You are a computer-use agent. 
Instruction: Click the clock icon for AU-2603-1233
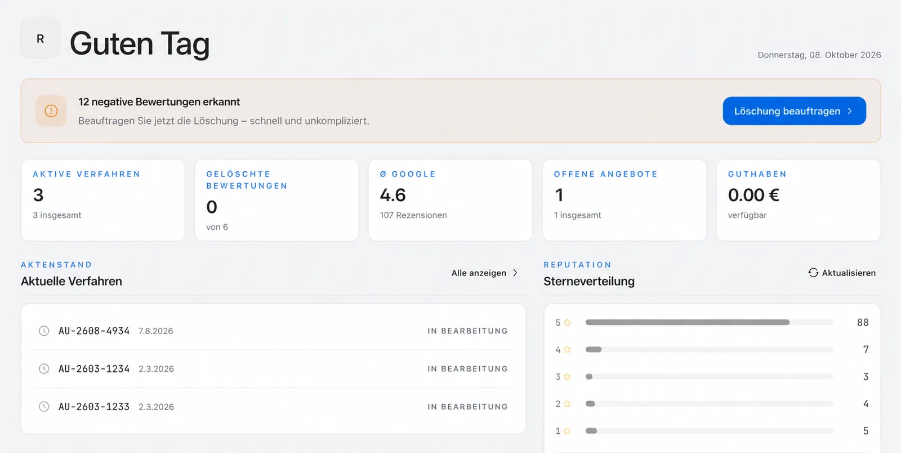coord(44,406)
